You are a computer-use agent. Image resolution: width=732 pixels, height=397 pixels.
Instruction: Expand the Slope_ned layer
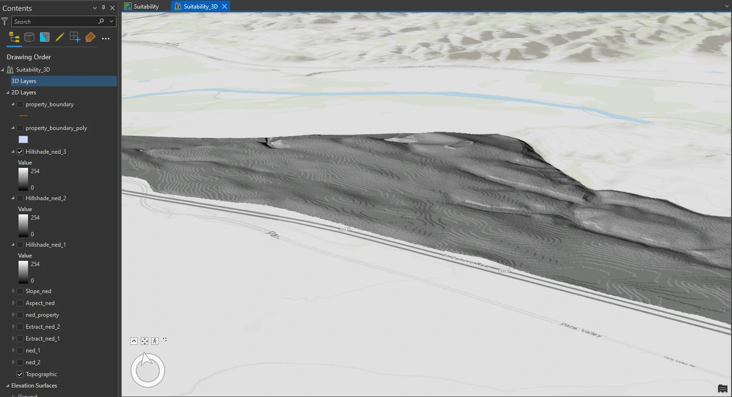[x=13, y=291]
